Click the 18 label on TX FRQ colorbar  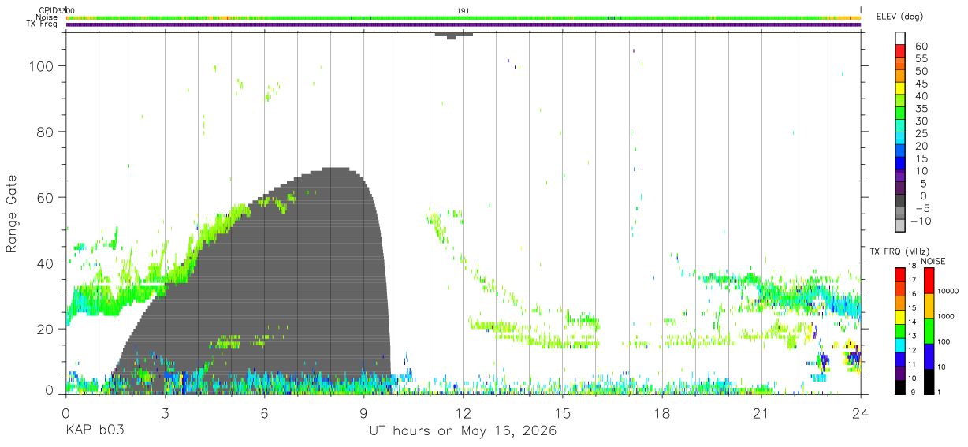911,266
